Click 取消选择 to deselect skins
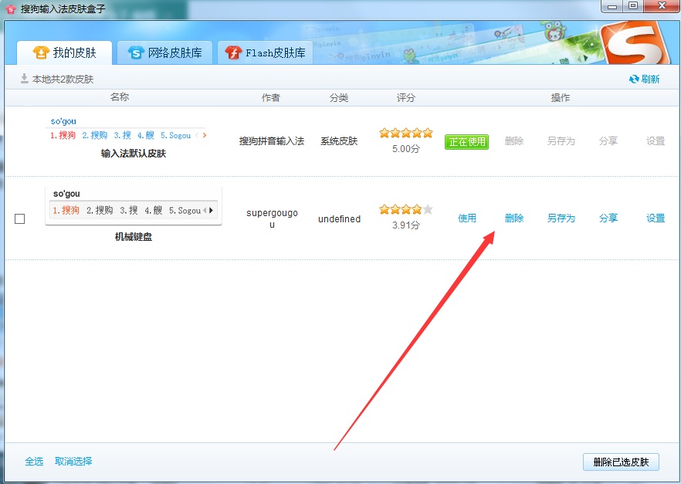Viewport: 681px width, 484px height. pyautogui.click(x=73, y=462)
